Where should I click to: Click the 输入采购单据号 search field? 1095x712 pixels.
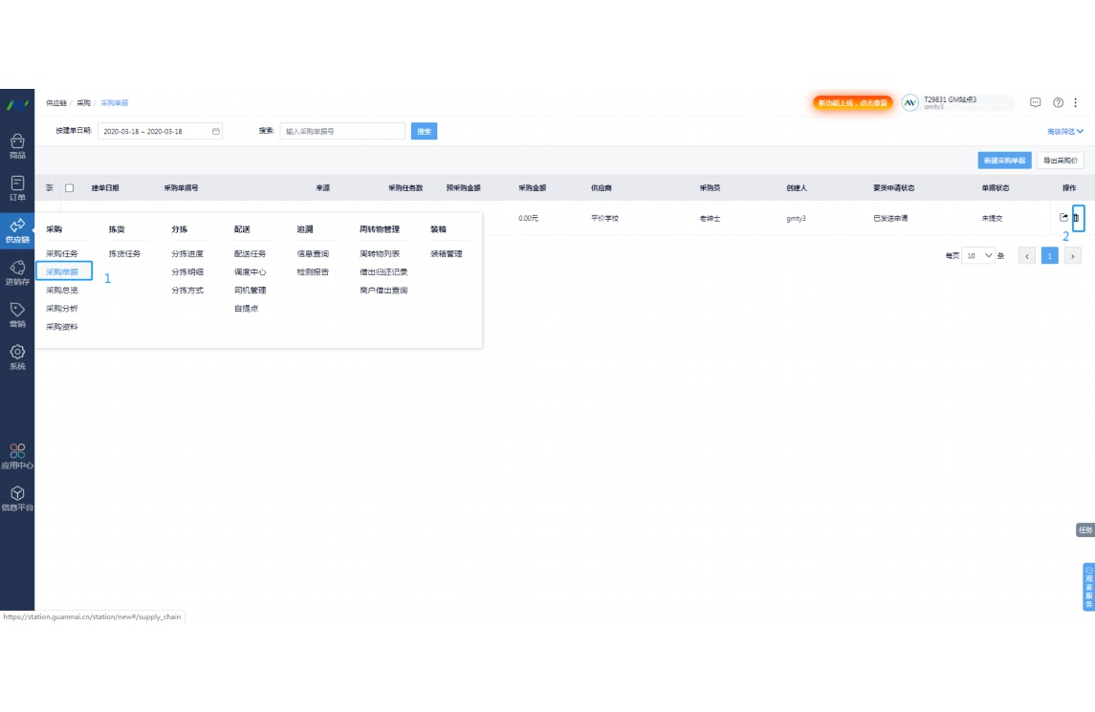[341, 131]
